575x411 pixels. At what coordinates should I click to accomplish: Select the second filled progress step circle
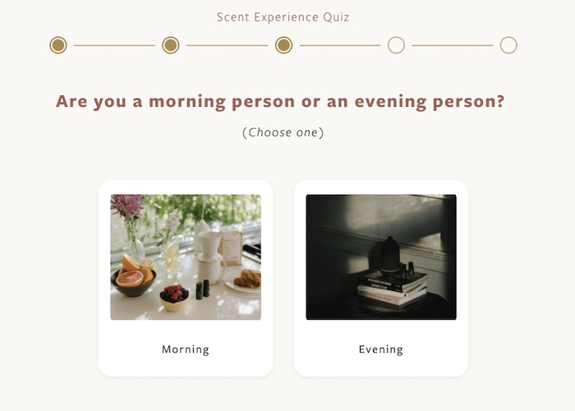(x=171, y=45)
